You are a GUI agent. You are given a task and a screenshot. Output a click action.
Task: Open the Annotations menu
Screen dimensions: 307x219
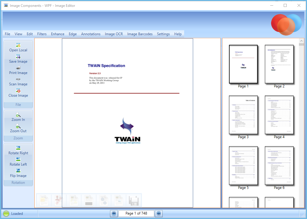click(x=91, y=34)
